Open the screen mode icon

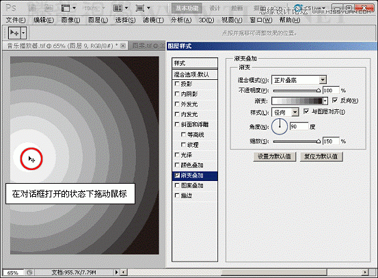140,8
